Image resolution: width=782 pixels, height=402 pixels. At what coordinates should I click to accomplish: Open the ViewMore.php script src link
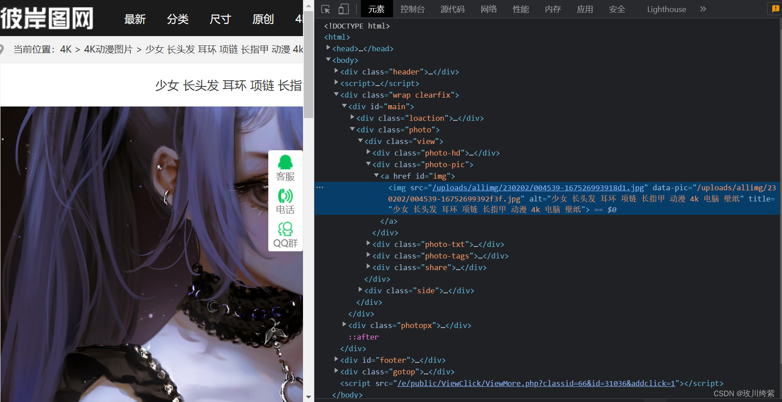pos(536,383)
